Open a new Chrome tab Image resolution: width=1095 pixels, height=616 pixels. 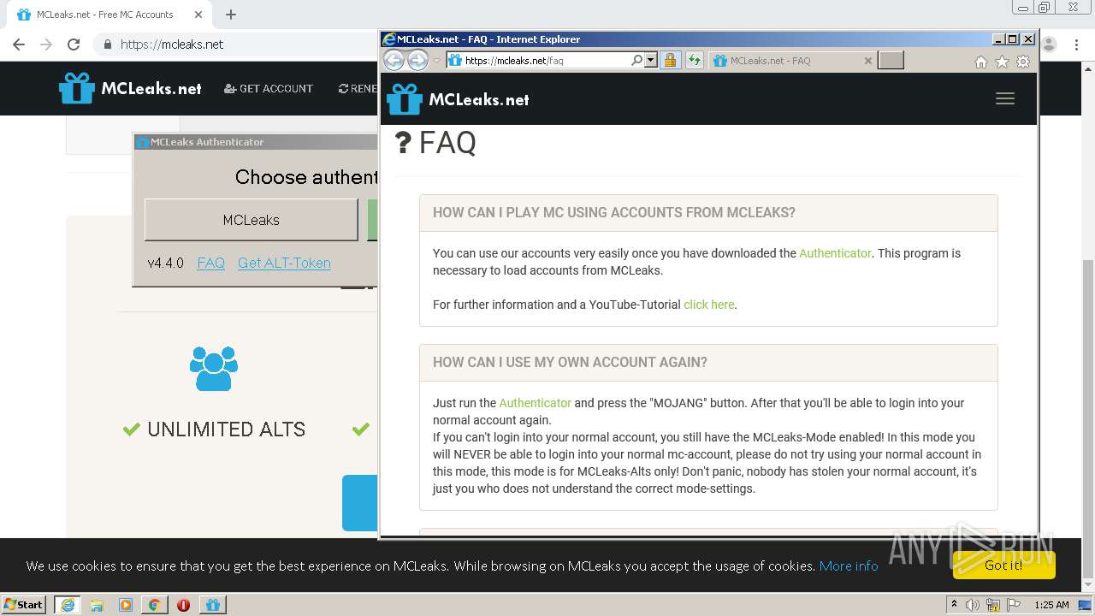click(x=231, y=15)
